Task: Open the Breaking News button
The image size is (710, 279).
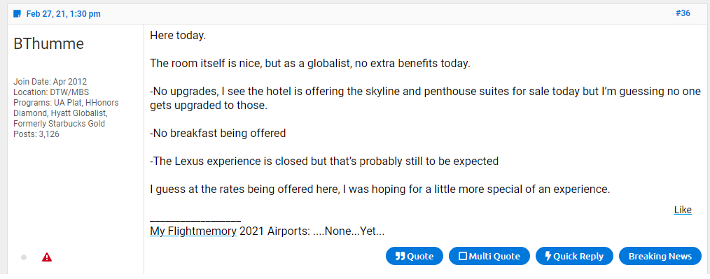Action: 660,256
